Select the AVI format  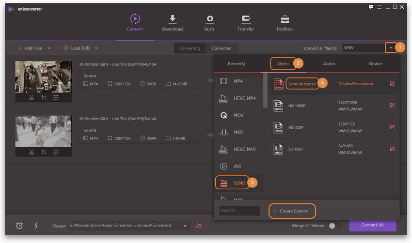[x=238, y=166]
